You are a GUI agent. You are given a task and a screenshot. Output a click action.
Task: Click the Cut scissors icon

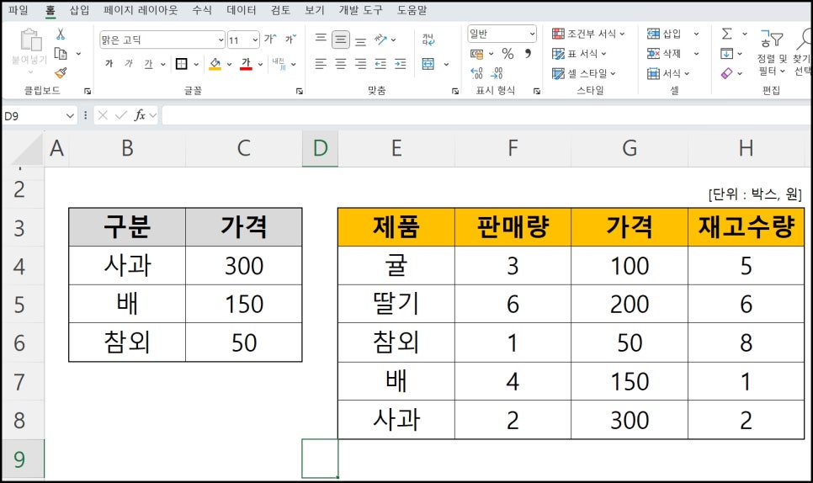[61, 34]
